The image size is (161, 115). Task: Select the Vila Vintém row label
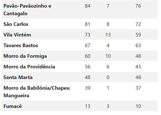17,35
